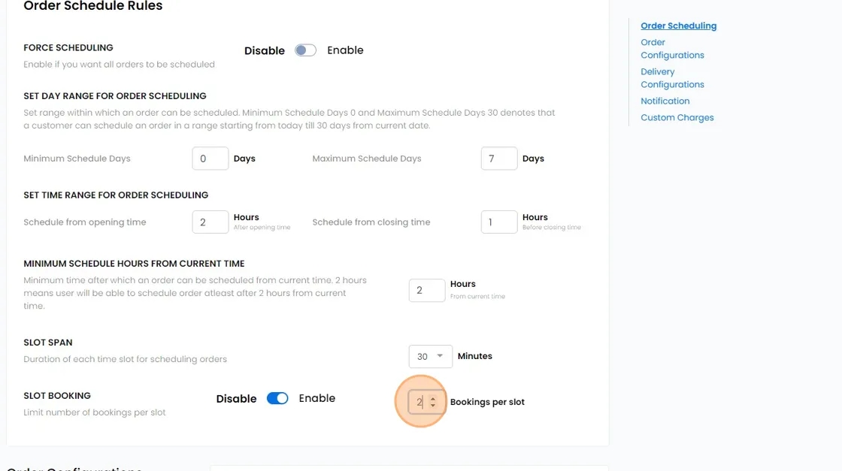The width and height of the screenshot is (842, 471).
Task: Click the Schedule from closing time field
Action: click(498, 222)
